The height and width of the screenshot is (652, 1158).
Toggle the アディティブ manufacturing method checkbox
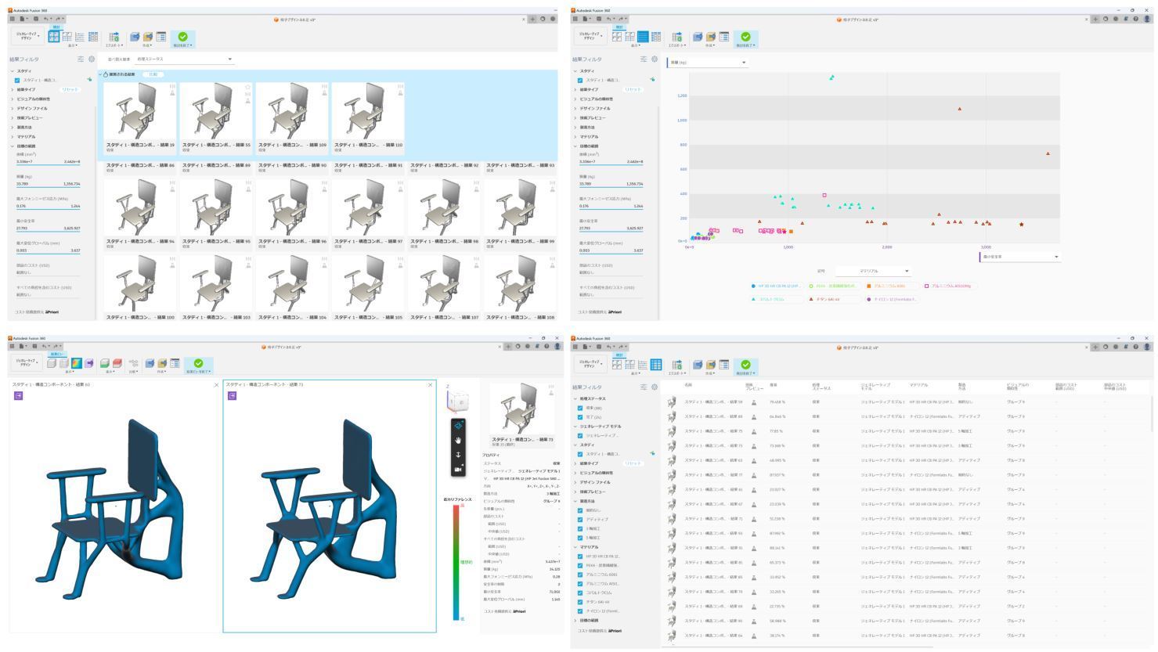pos(580,519)
